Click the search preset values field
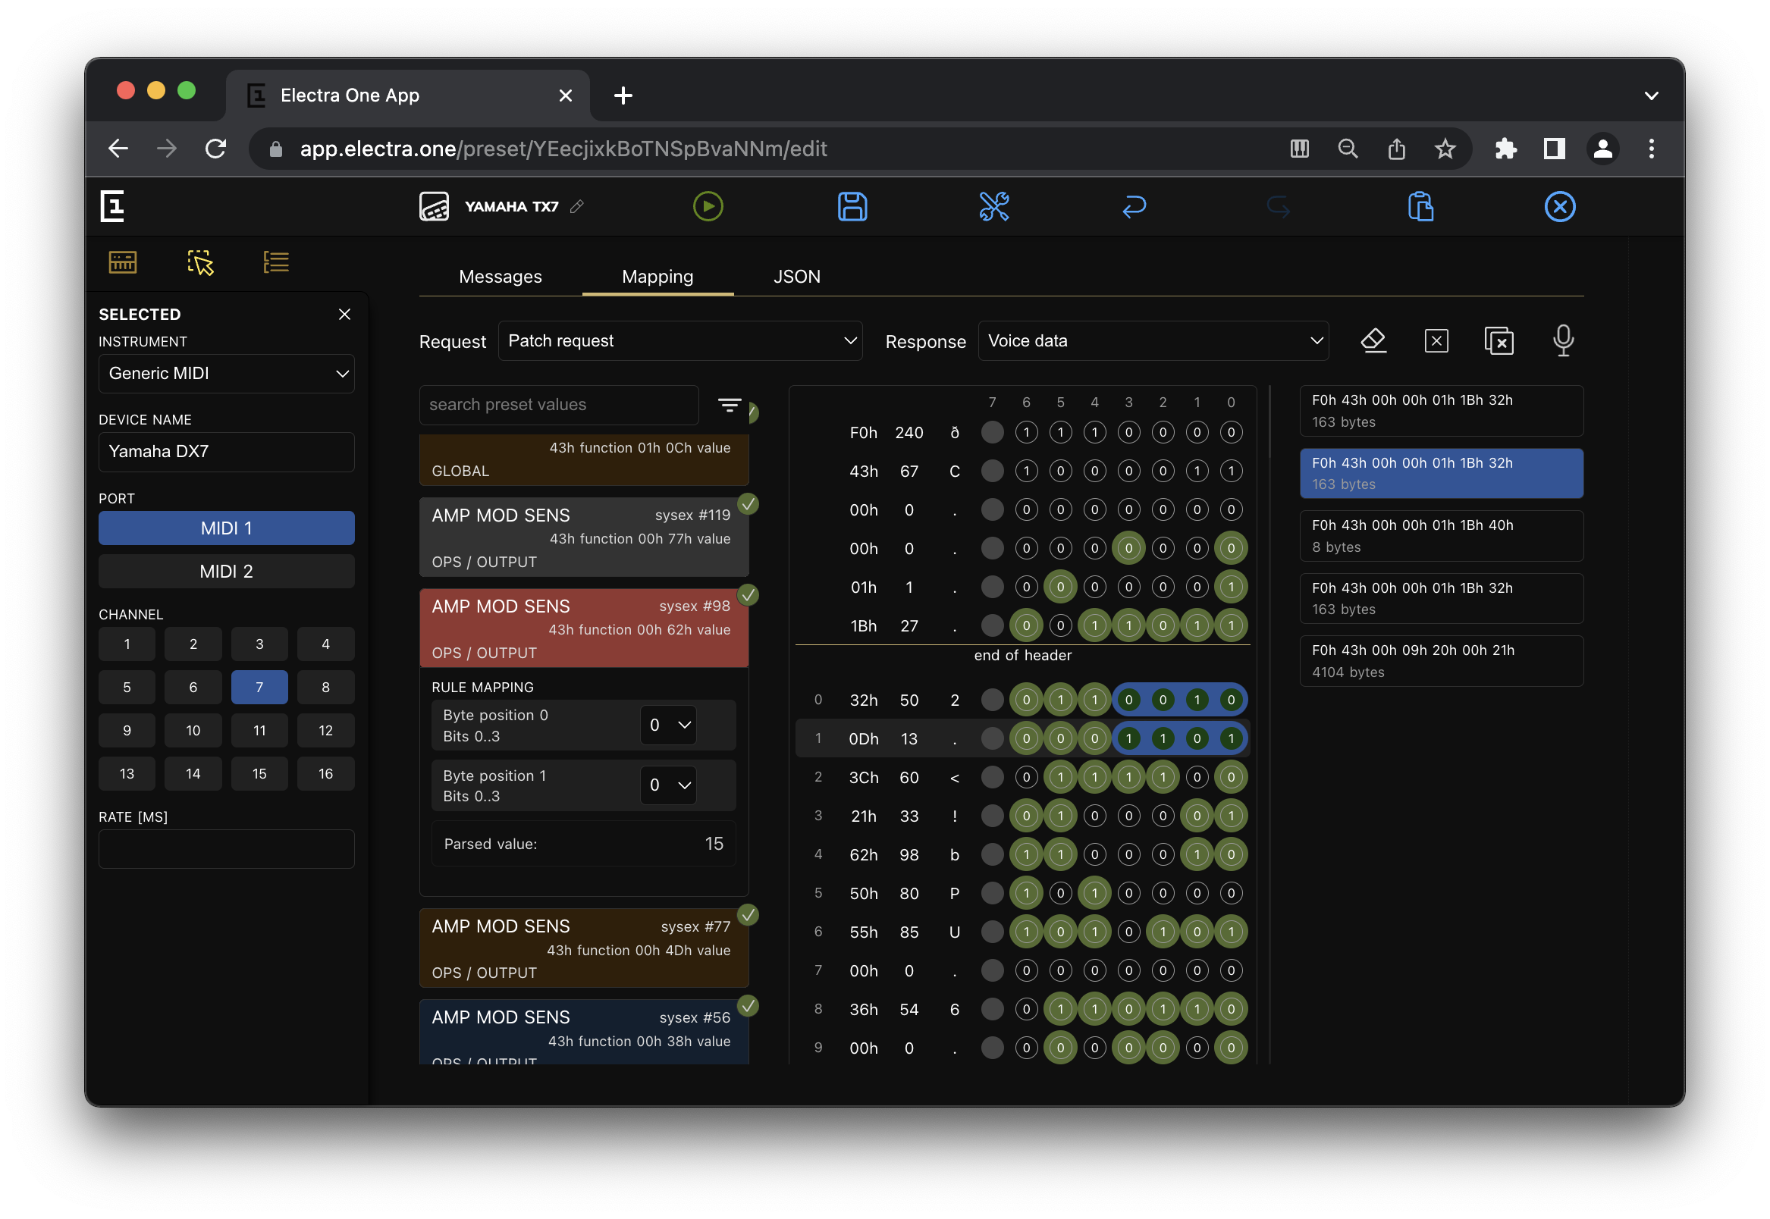1770x1219 pixels. (558, 405)
